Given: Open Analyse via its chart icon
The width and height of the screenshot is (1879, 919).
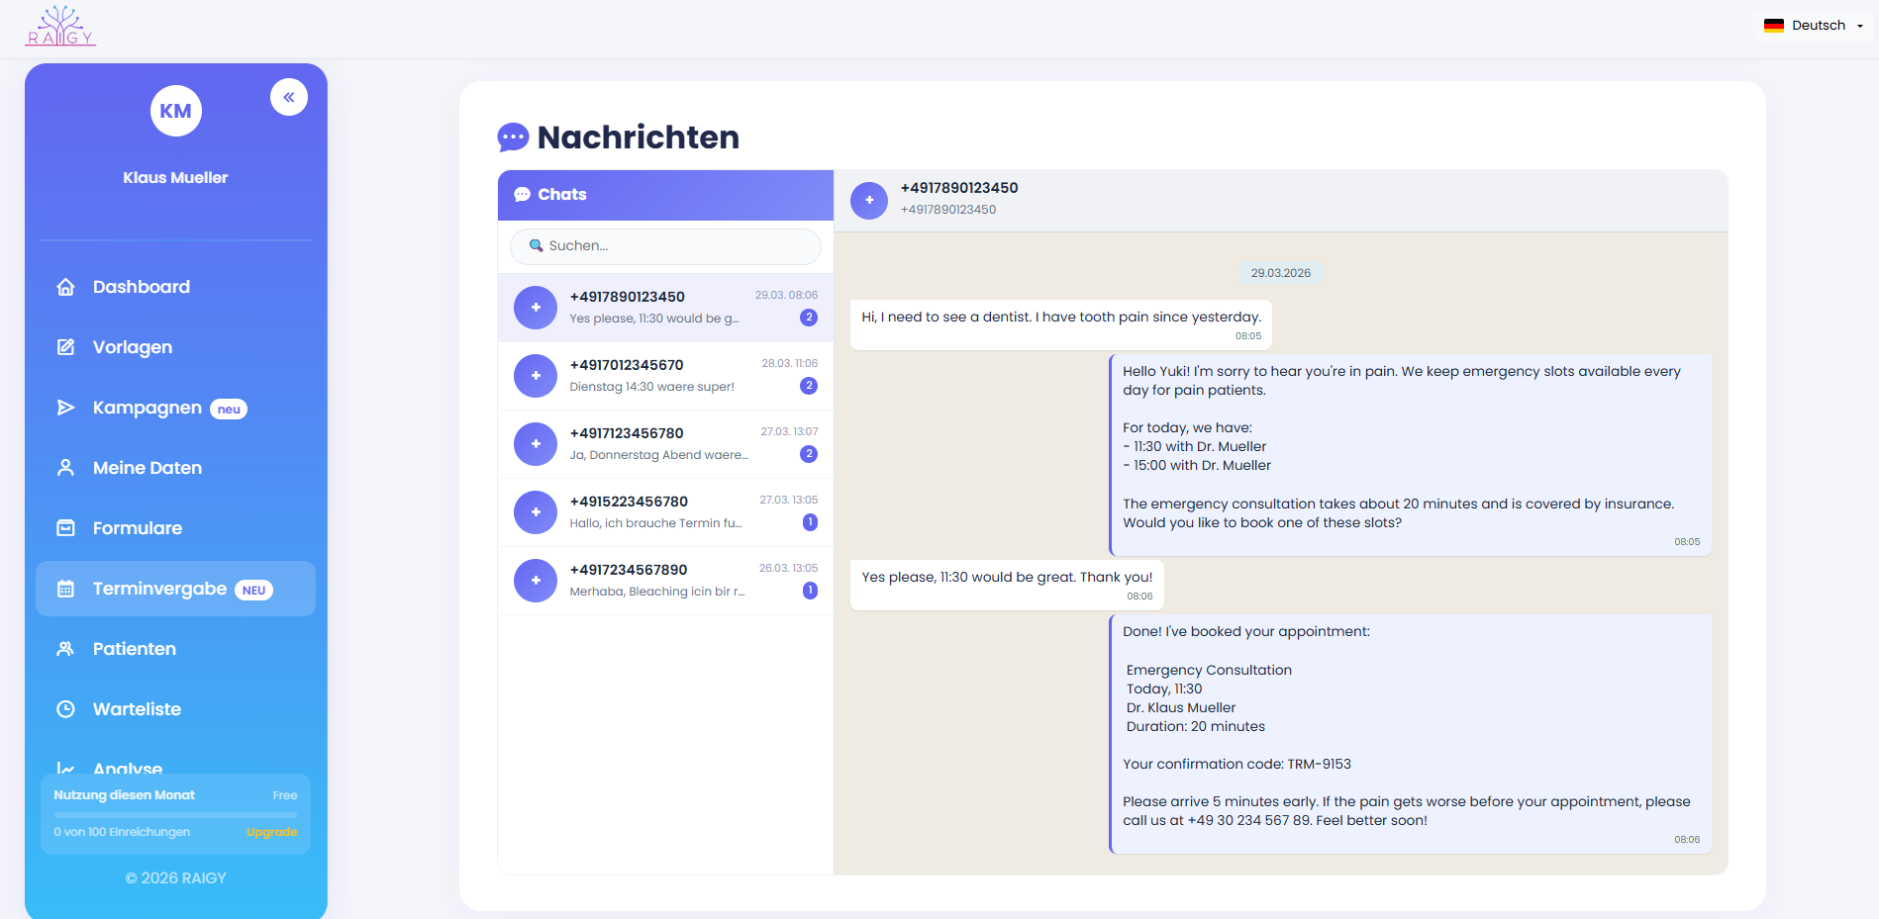Looking at the screenshot, I should (65, 769).
